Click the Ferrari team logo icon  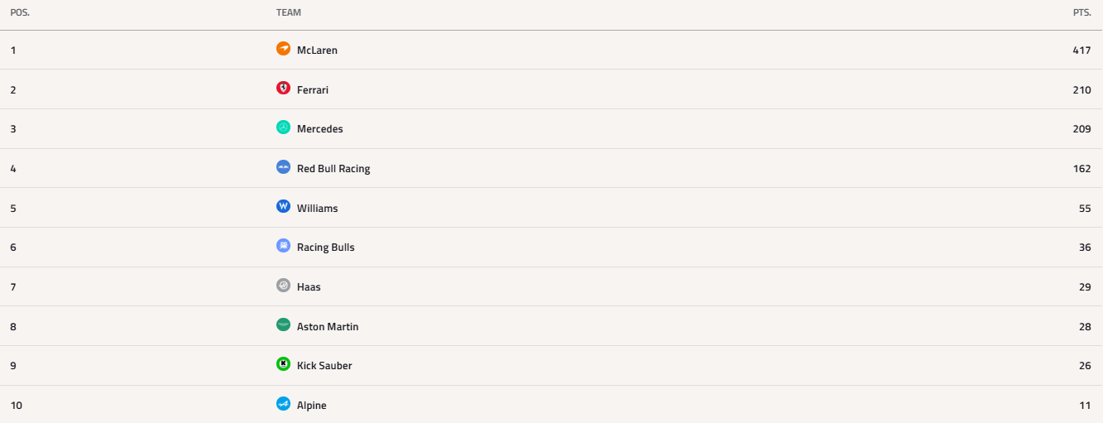(x=283, y=89)
